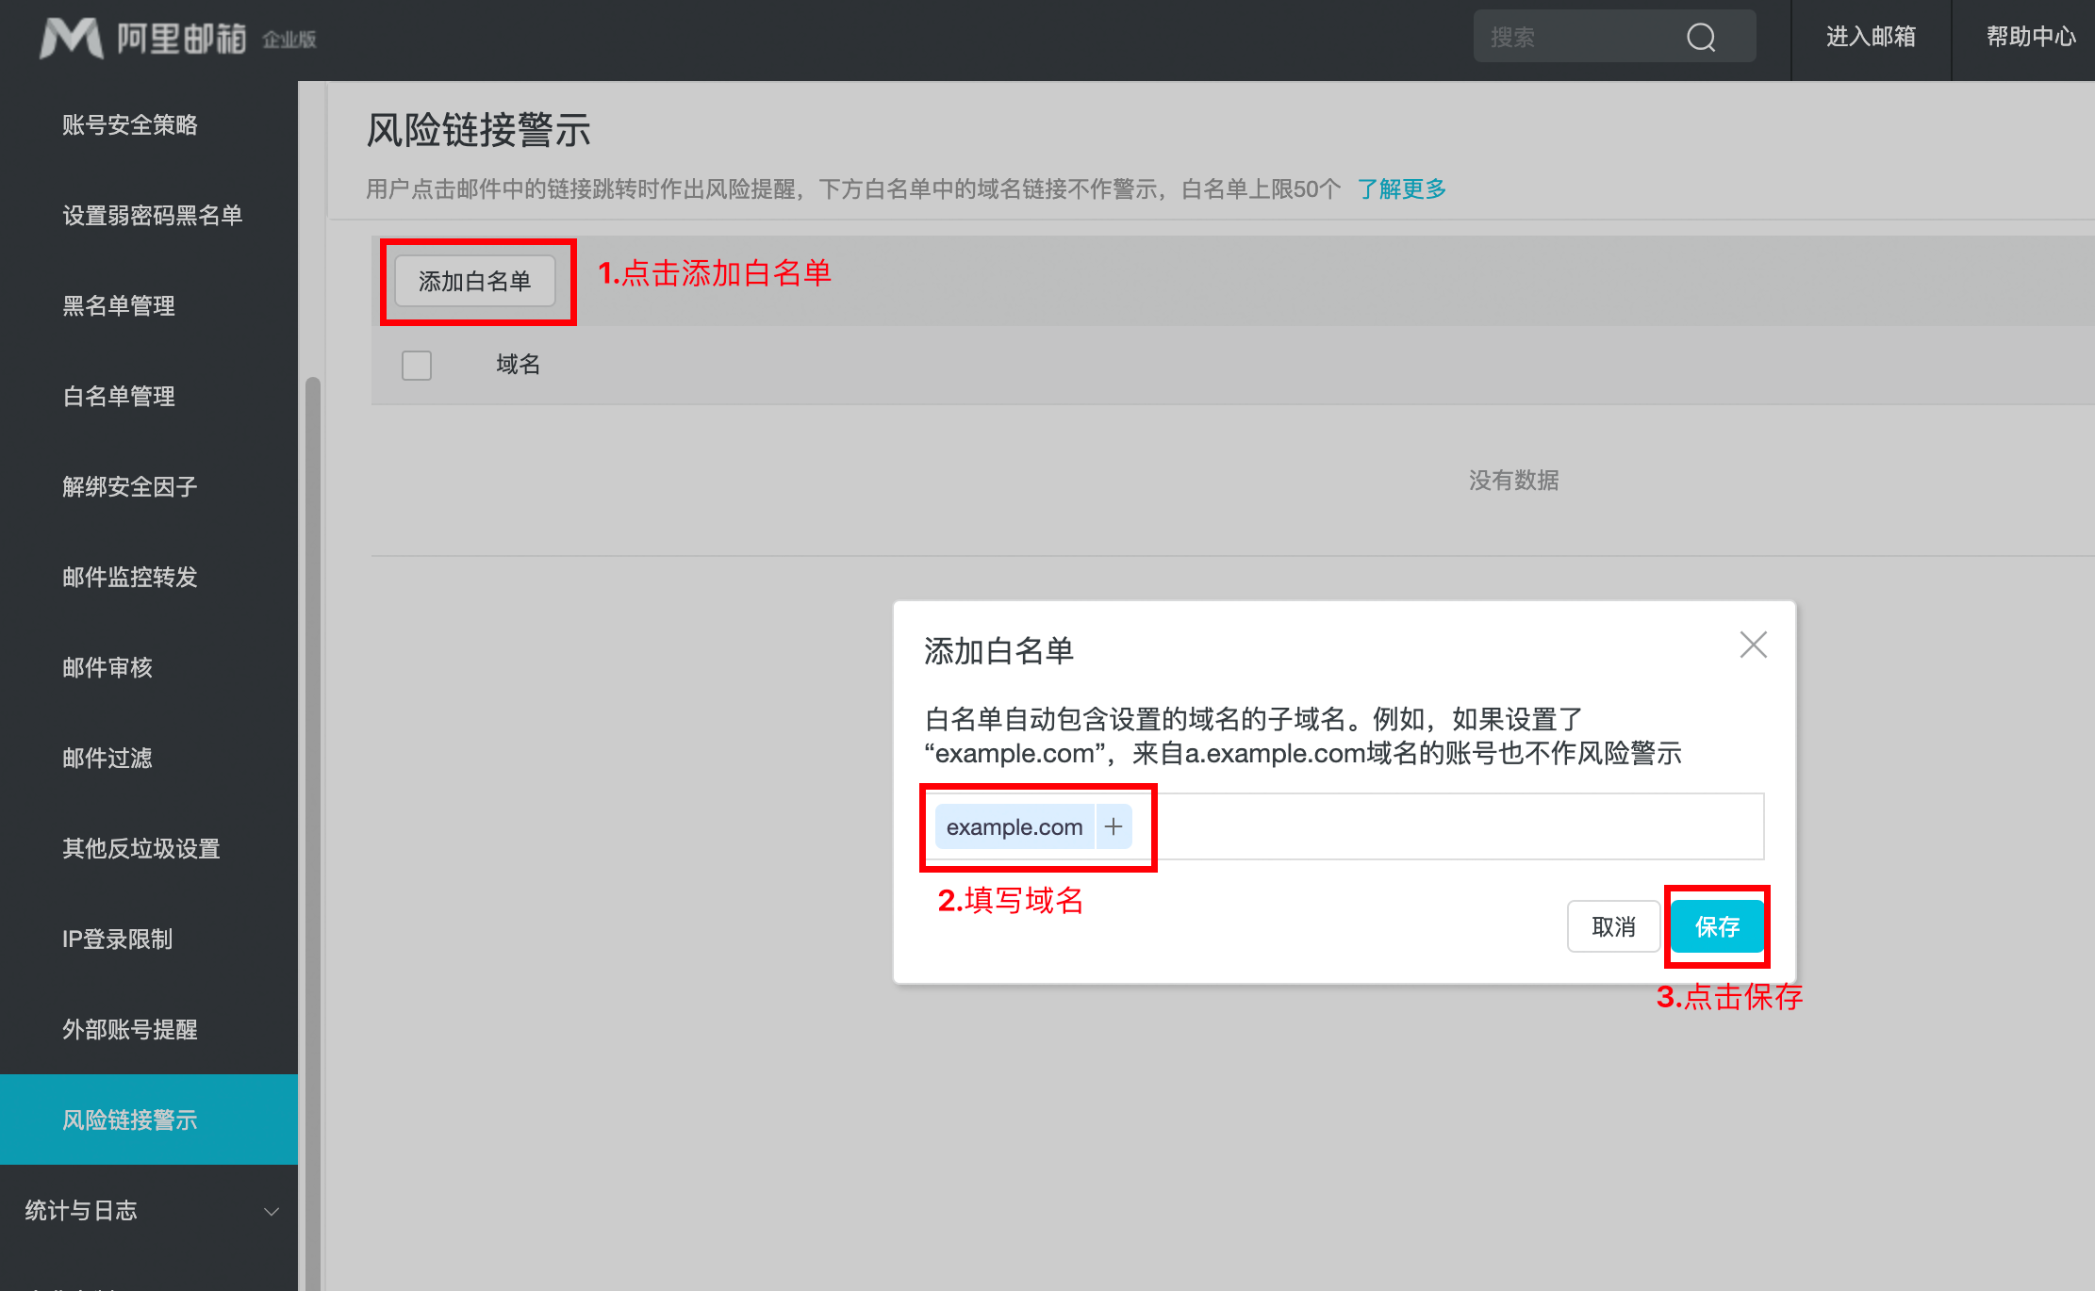This screenshot has width=2095, height=1291.
Task: Click the search magnifier icon
Action: (1701, 38)
